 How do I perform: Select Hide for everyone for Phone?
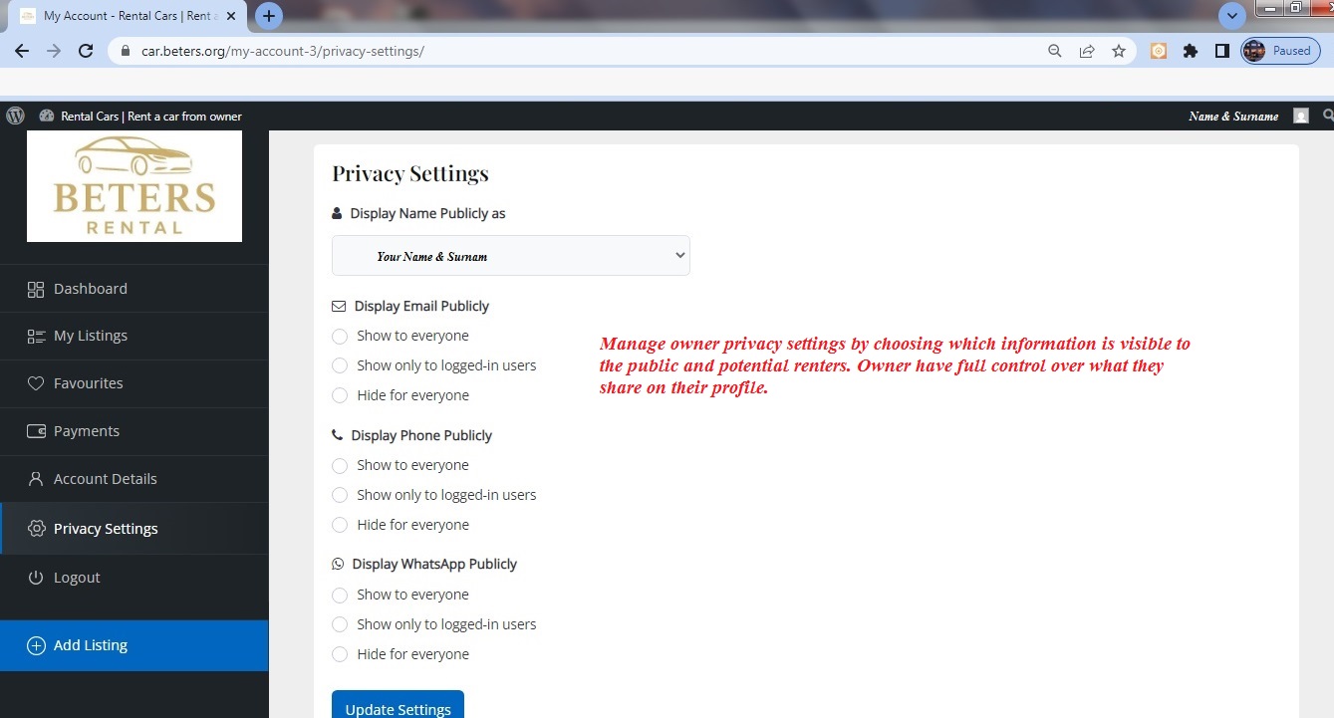click(340, 526)
